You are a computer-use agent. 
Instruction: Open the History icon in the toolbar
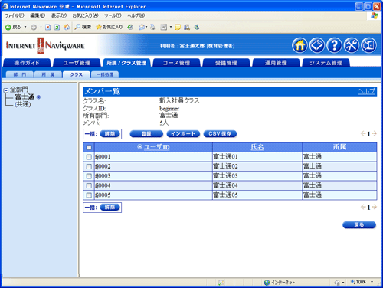click(130, 27)
